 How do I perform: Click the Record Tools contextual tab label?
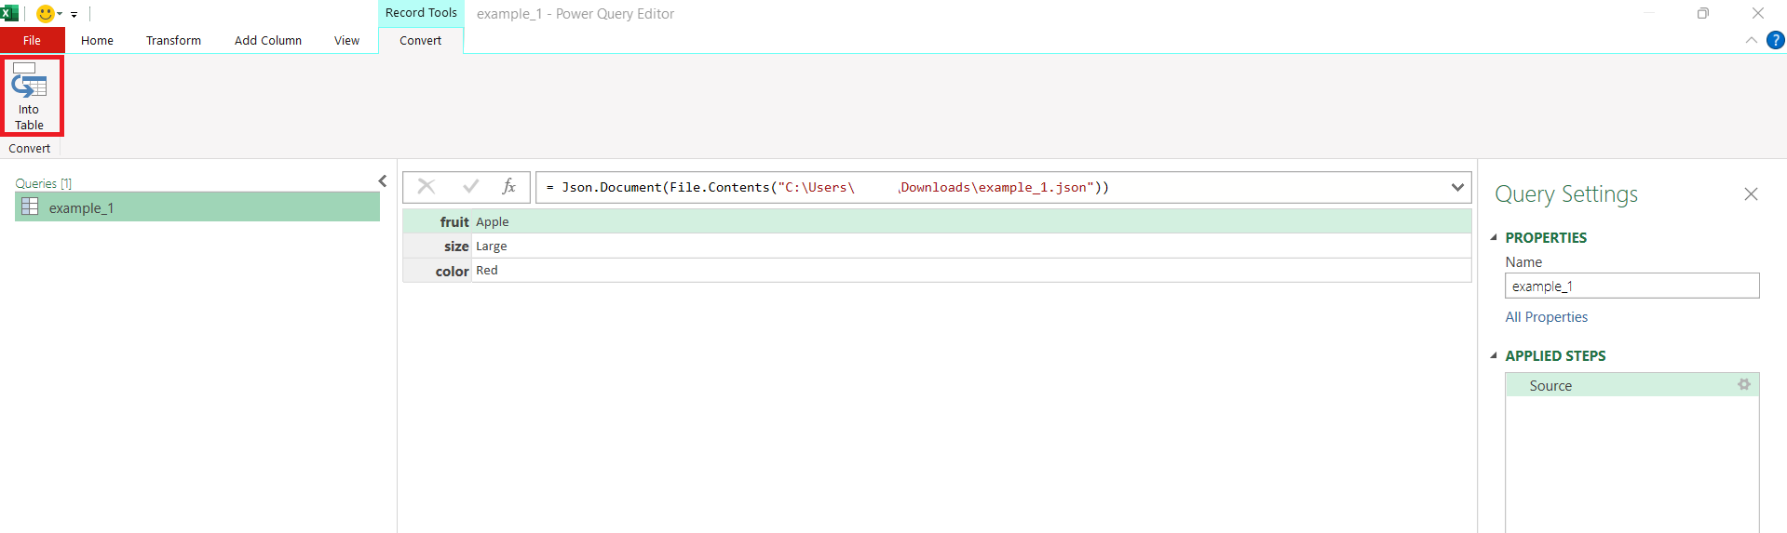(x=421, y=13)
